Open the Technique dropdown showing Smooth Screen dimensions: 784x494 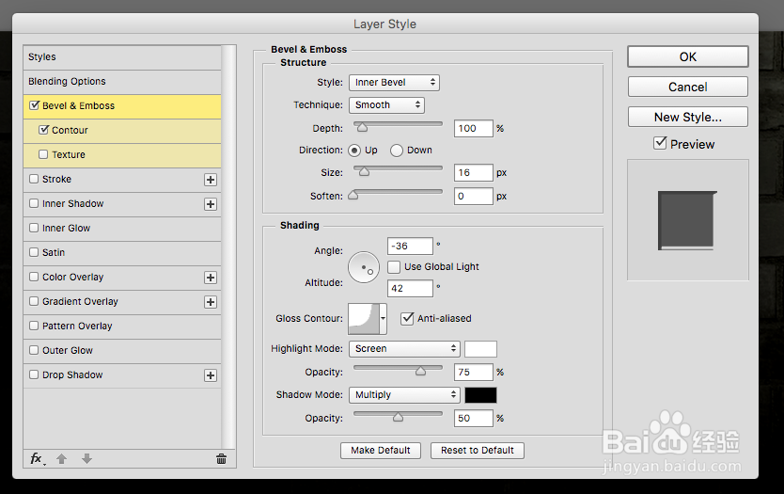pyautogui.click(x=386, y=105)
